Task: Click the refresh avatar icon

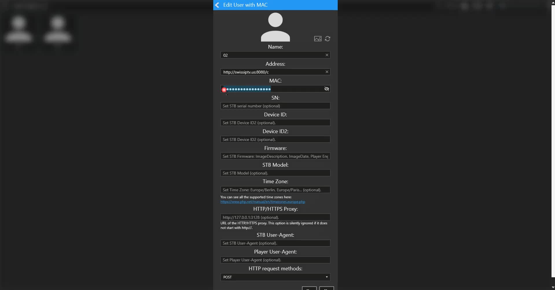Action: [x=328, y=39]
